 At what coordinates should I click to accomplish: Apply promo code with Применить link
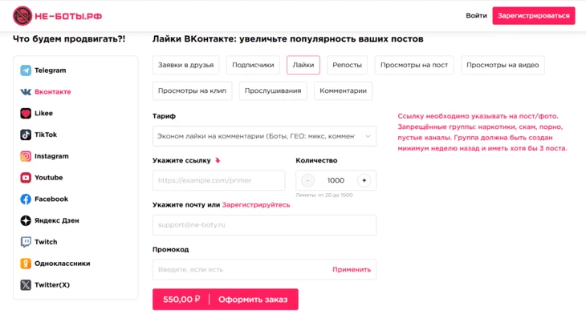pyautogui.click(x=352, y=270)
